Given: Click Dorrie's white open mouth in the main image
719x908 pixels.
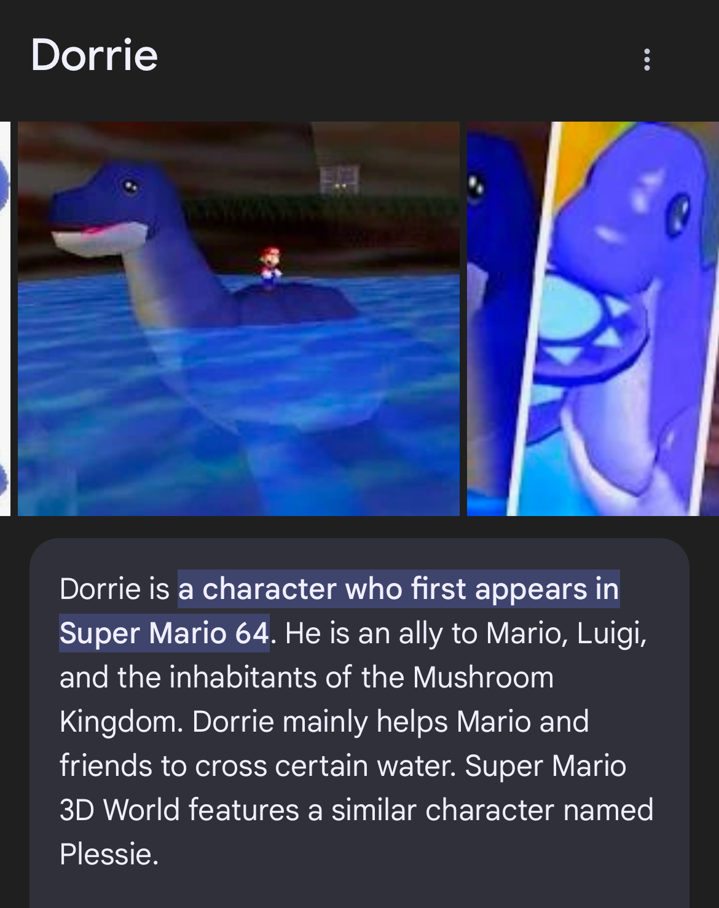Looking at the screenshot, I should pyautogui.click(x=98, y=240).
